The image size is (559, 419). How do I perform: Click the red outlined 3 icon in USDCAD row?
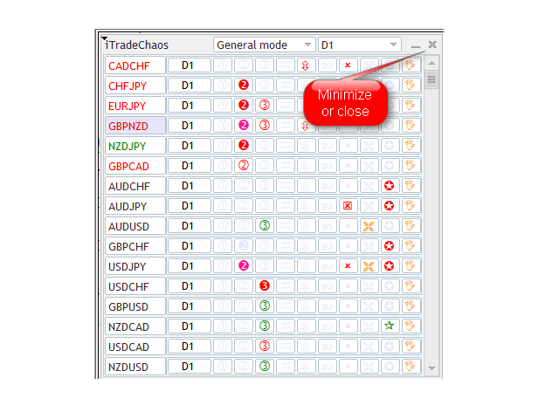click(x=265, y=346)
